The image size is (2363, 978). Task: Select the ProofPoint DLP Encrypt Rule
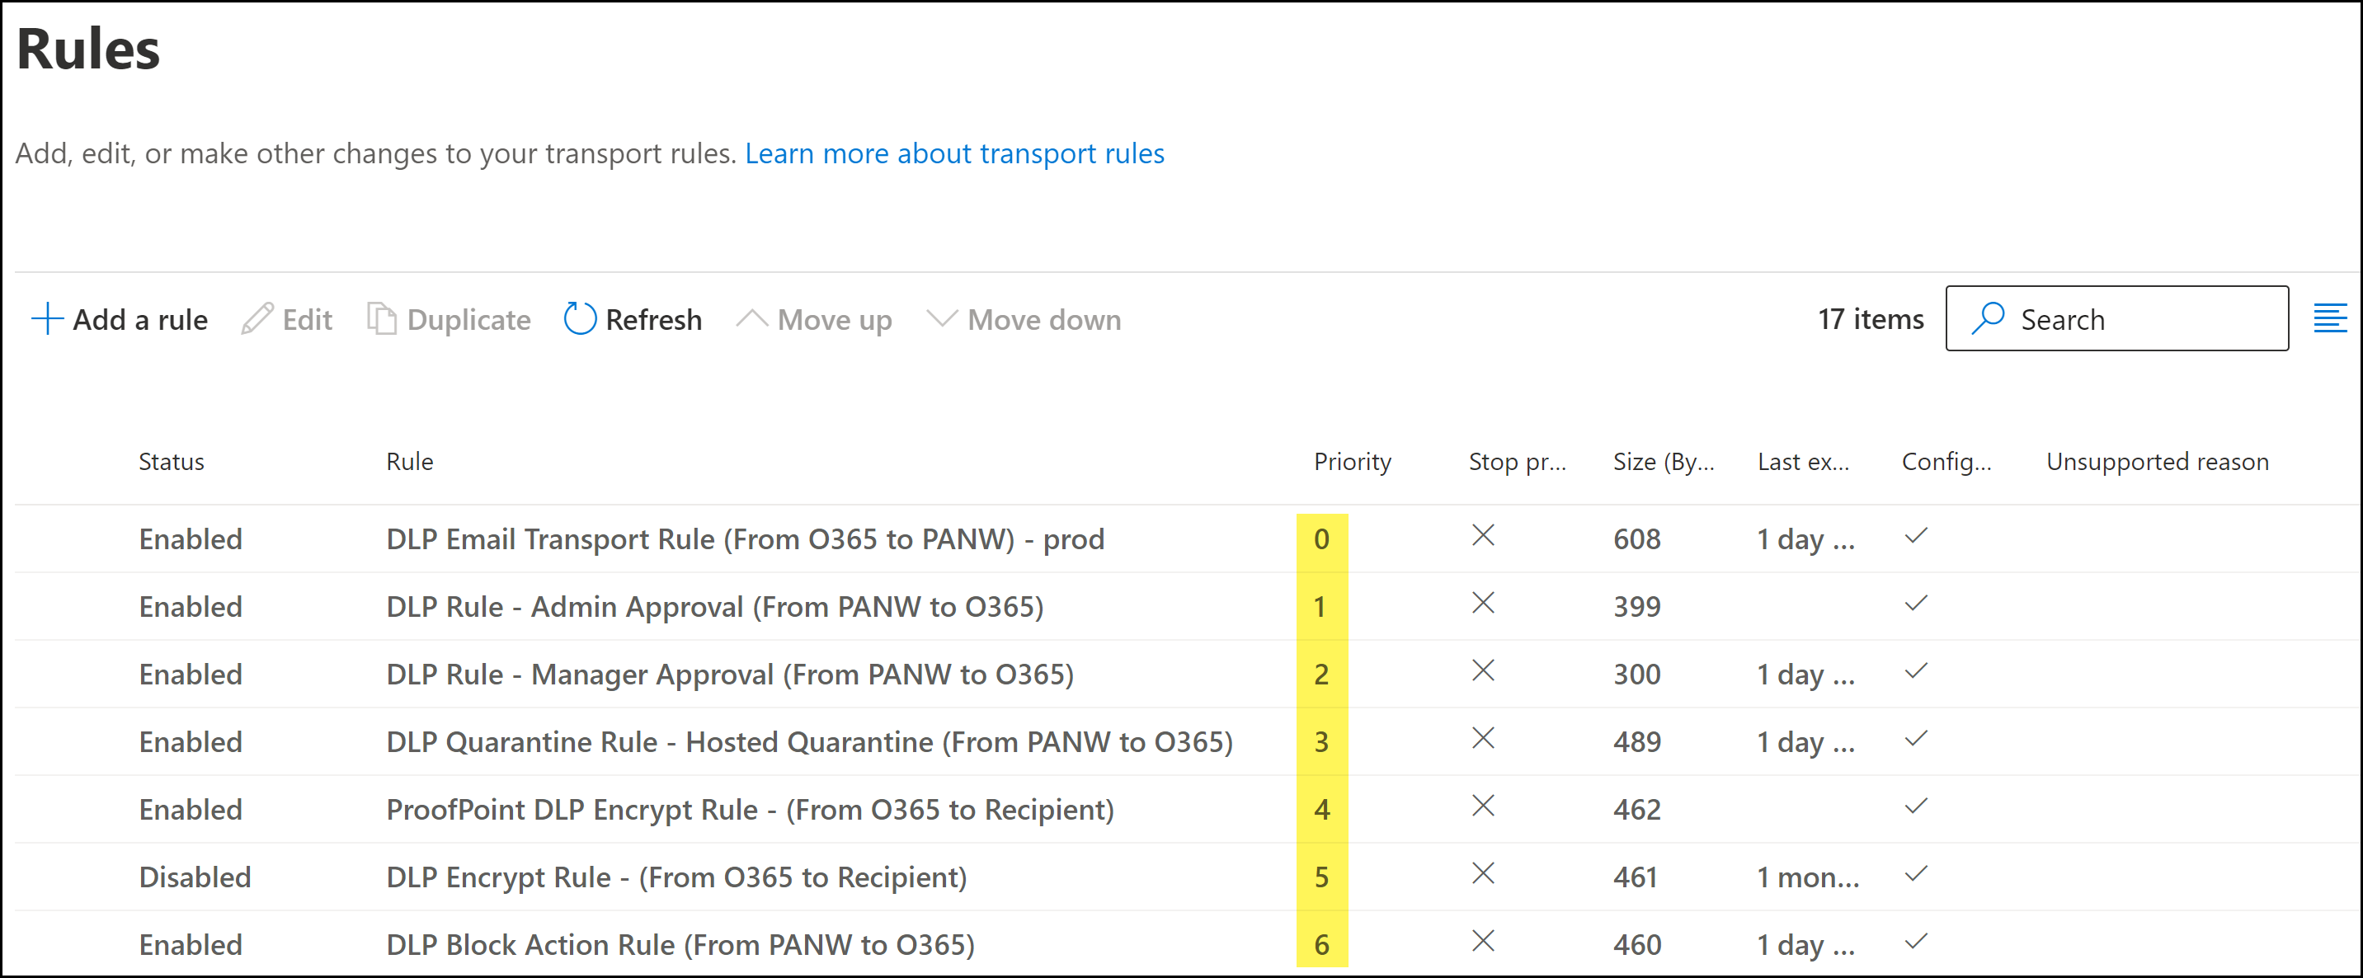750,809
